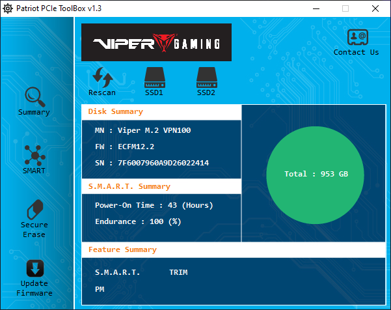Screen dimensions: 391x310
Task: Click the Endurance 100 percent entry
Action: point(138,221)
